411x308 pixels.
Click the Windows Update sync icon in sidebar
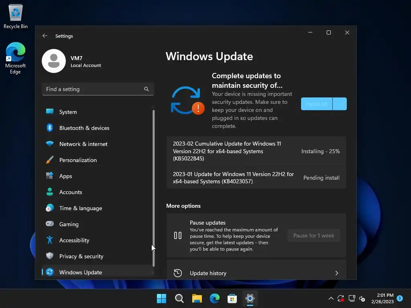pyautogui.click(x=49, y=272)
